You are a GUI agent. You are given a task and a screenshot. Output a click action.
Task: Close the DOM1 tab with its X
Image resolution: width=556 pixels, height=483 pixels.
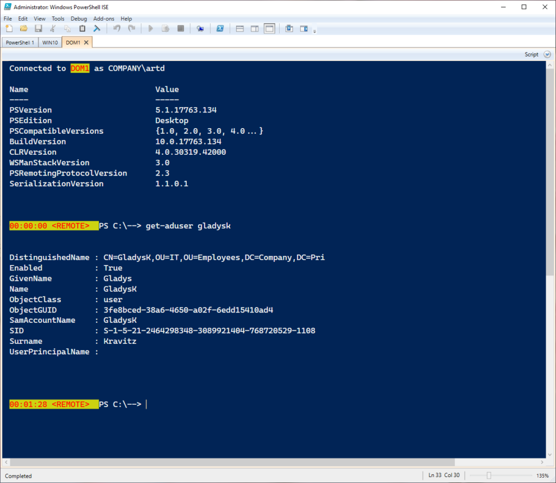(86, 42)
